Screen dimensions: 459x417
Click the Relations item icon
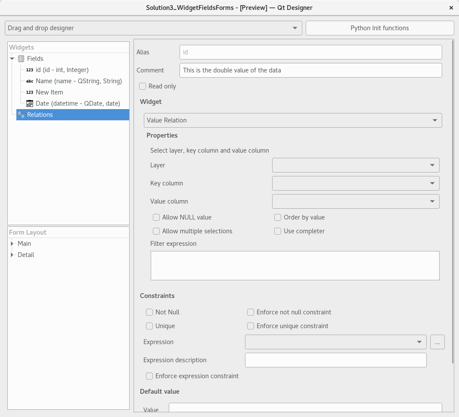click(22, 114)
